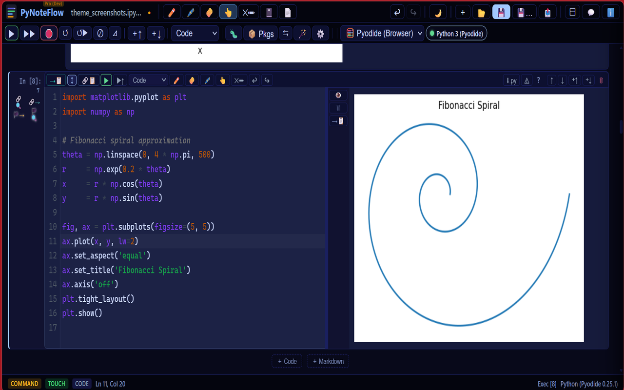
Task: Toggle the pointing hand touch tool in top toolbar
Action: (228, 12)
